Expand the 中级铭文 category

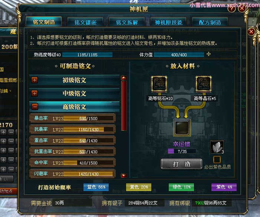pos(34,93)
